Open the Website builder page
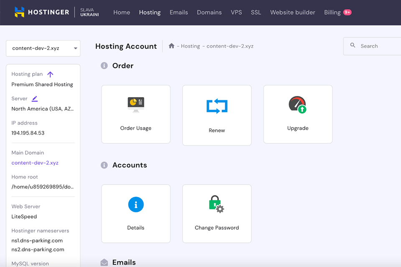The image size is (401, 267). click(x=292, y=13)
